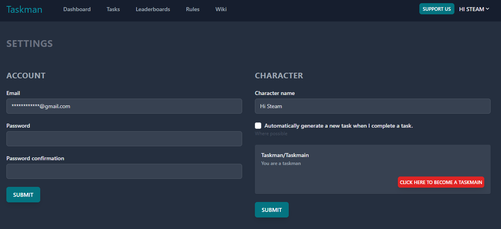Navigate to the Rules page
The image size is (501, 229).
(x=193, y=9)
